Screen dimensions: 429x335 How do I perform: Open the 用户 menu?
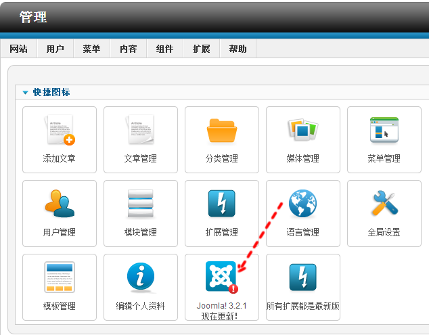pos(55,49)
